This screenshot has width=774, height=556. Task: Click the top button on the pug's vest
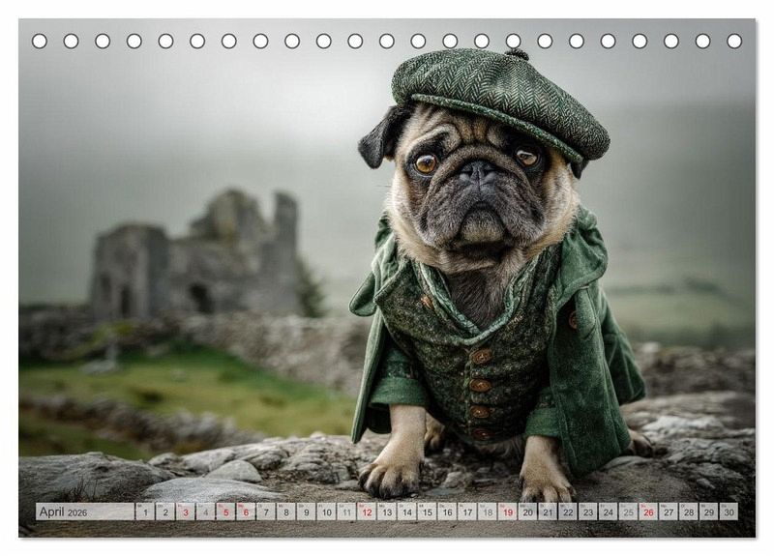[x=481, y=356]
